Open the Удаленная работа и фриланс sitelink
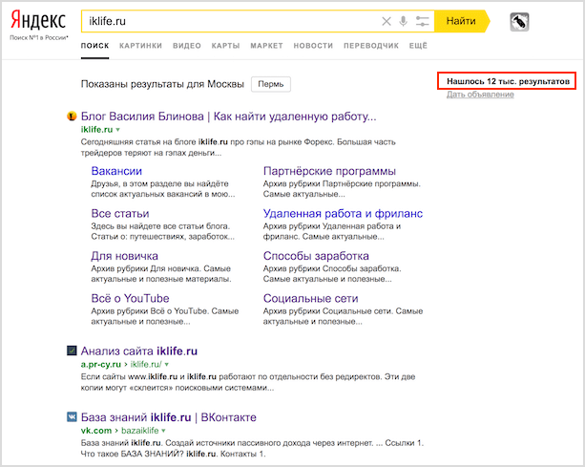The height and width of the screenshot is (467, 585). [x=343, y=214]
